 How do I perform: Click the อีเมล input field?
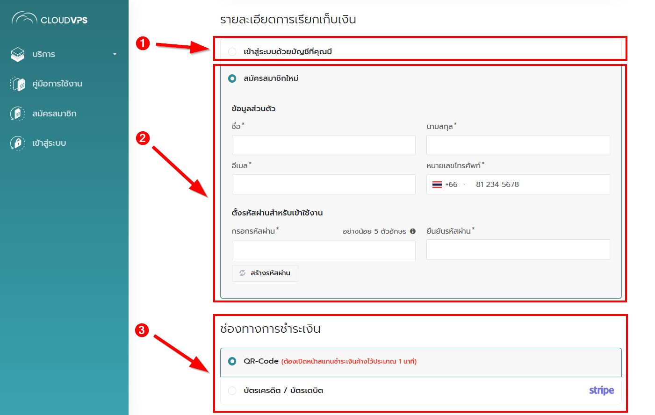click(x=324, y=185)
